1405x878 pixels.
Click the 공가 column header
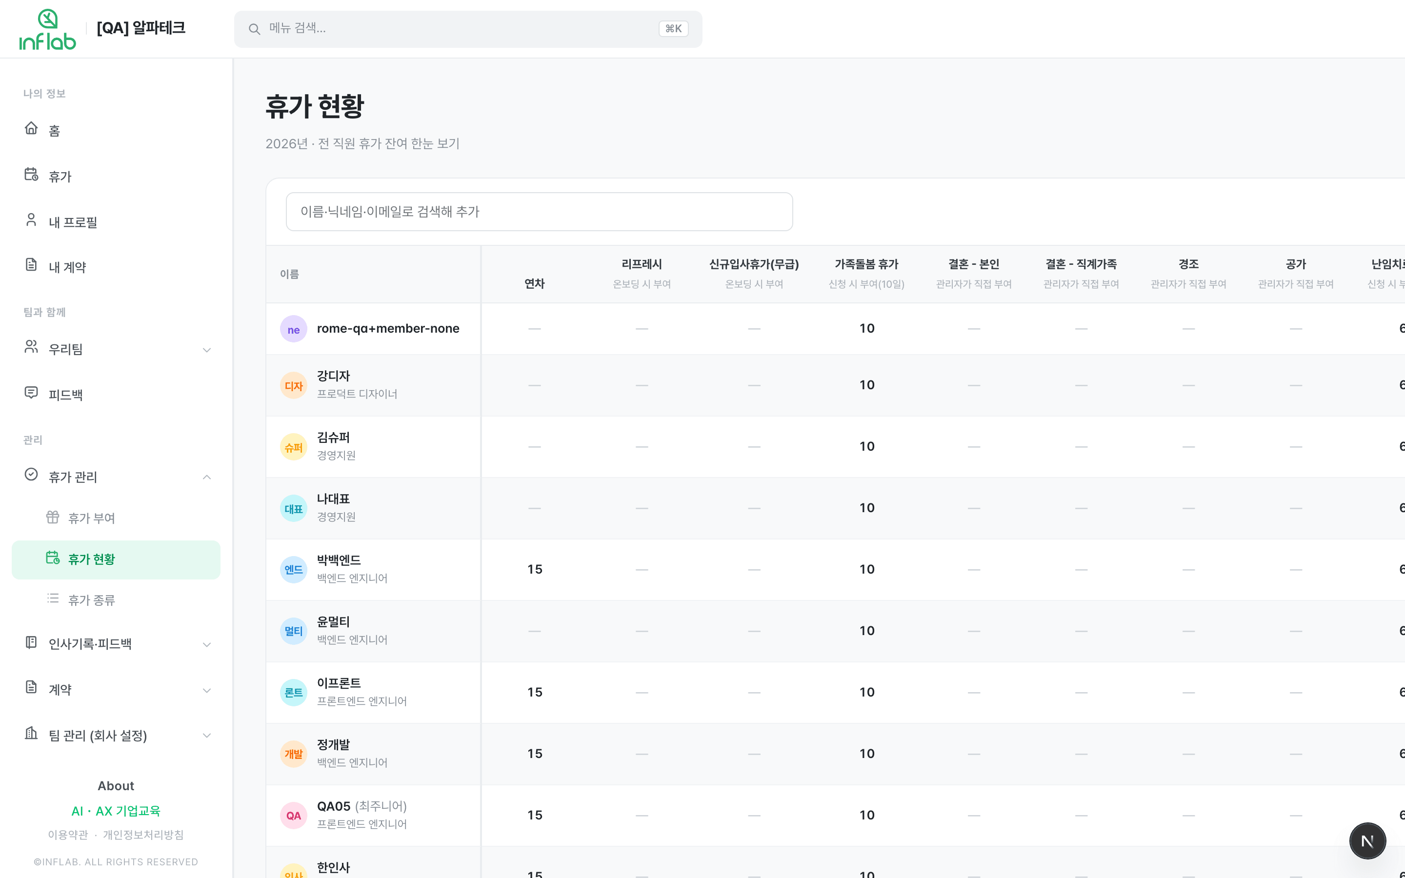tap(1296, 264)
